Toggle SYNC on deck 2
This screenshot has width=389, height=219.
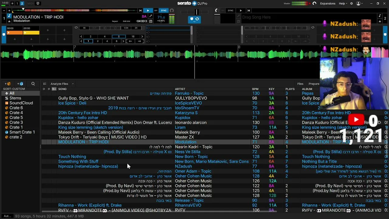(230, 11)
